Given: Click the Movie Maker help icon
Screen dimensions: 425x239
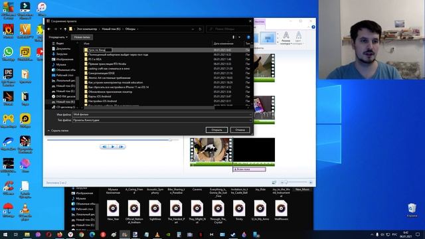Looking at the screenshot, I should pyautogui.click(x=313, y=27).
